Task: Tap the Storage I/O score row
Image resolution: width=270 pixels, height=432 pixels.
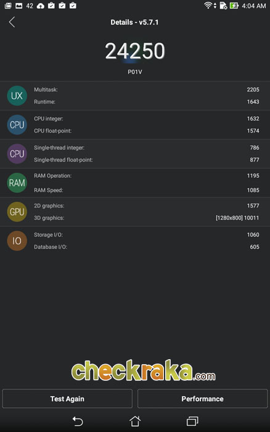Action: coord(147,235)
